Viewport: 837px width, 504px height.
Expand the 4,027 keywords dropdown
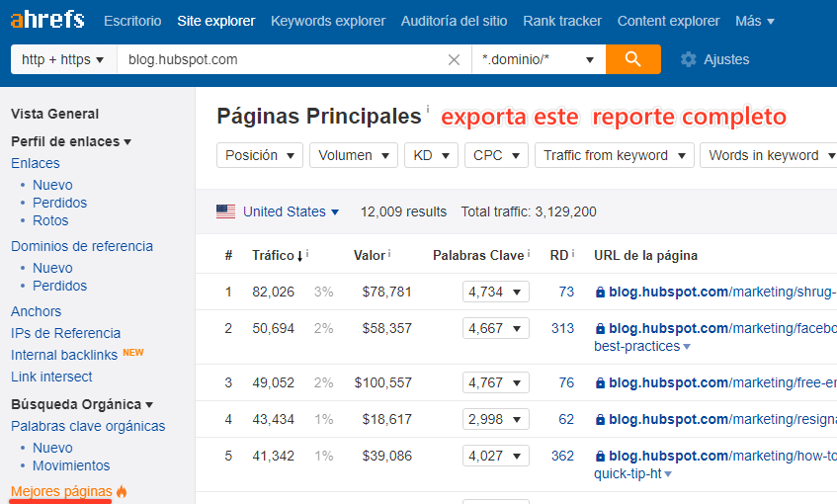pos(496,456)
